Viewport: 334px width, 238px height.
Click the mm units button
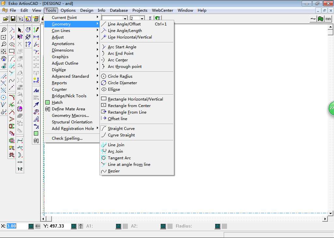328,19
